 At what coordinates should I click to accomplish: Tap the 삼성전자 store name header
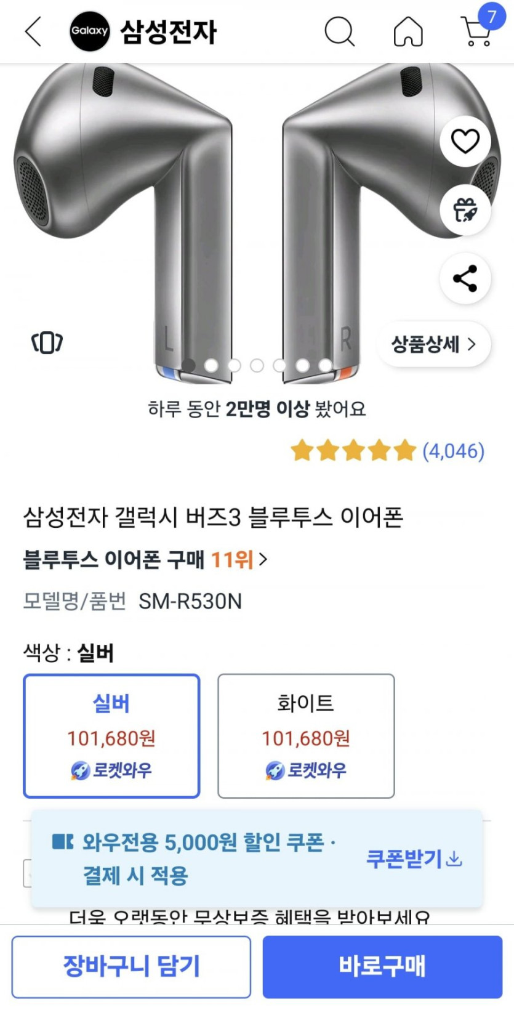tap(168, 31)
